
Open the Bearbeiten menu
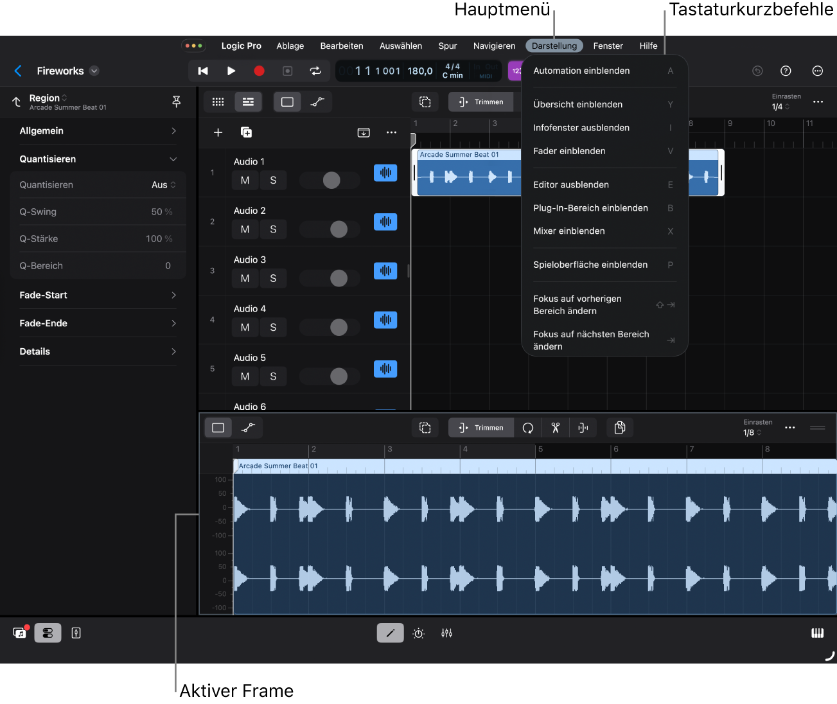point(342,46)
